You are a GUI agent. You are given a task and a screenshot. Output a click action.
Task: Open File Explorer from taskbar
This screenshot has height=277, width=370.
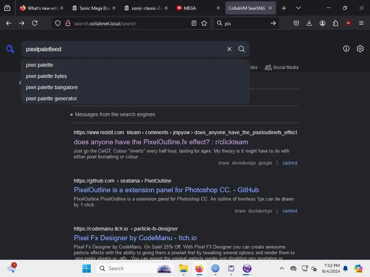click(183, 268)
